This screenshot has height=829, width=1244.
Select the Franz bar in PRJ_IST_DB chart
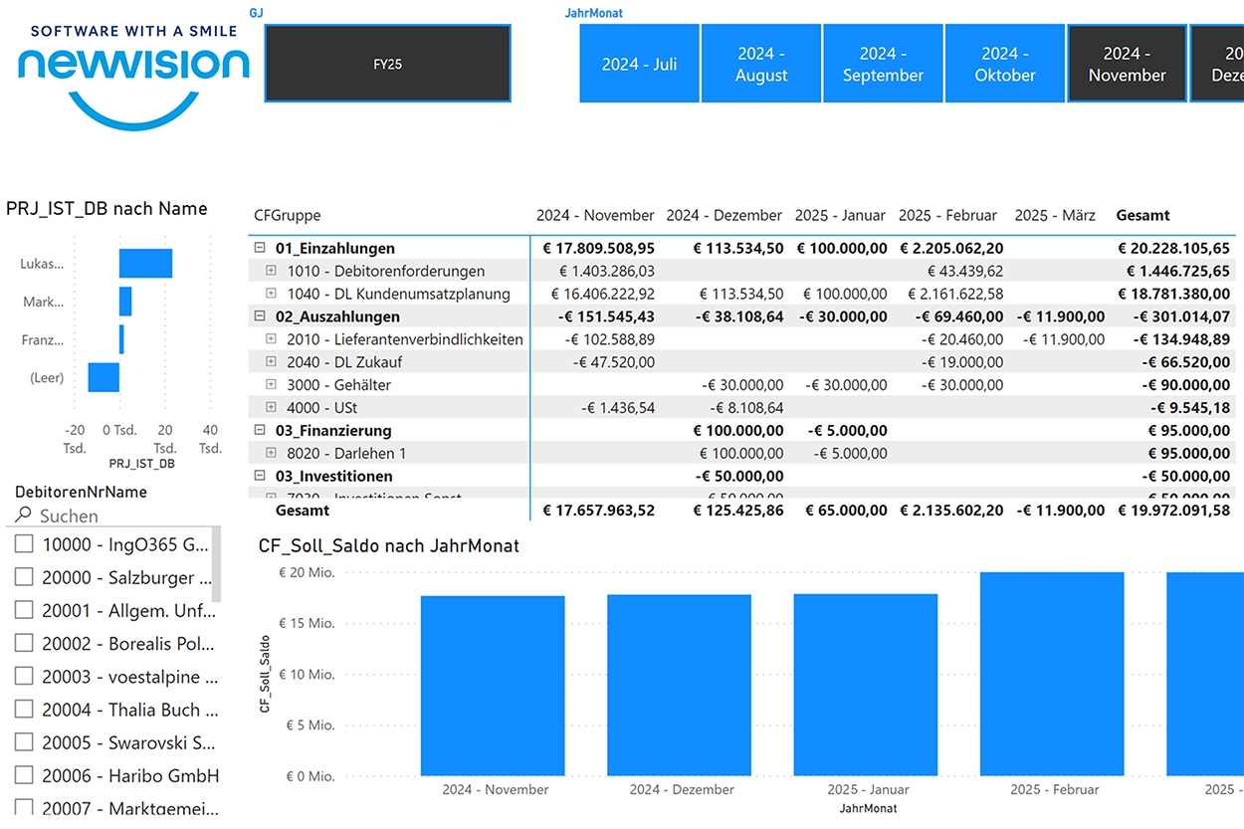point(121,339)
